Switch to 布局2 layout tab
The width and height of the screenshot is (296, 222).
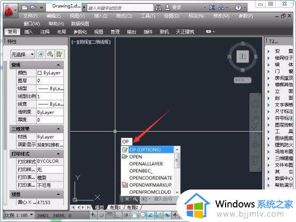click(x=133, y=207)
